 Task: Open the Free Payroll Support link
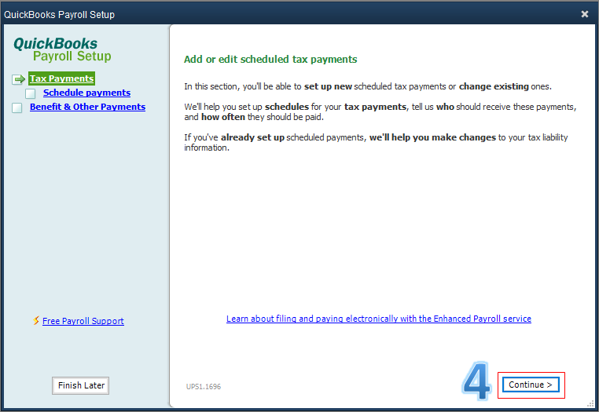tap(83, 321)
